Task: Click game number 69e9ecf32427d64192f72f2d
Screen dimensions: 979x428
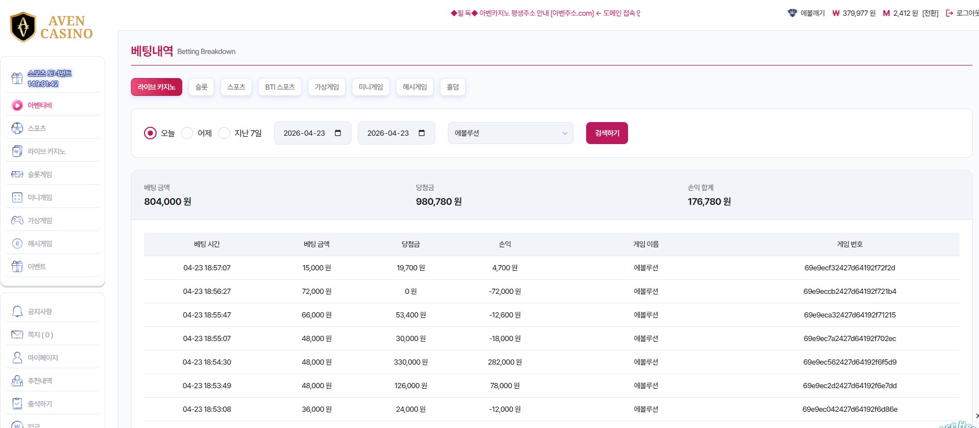Action: coord(850,268)
